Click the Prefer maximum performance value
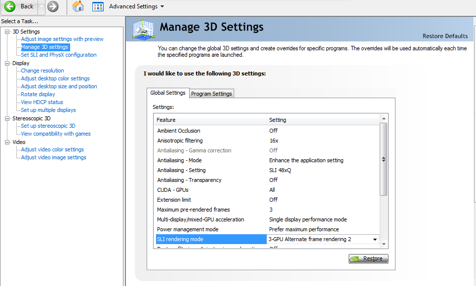 (304, 229)
